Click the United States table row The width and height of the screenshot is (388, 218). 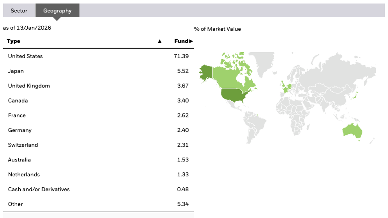pos(25,56)
